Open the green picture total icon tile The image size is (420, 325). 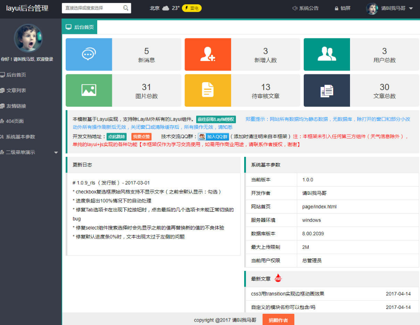coord(89,90)
